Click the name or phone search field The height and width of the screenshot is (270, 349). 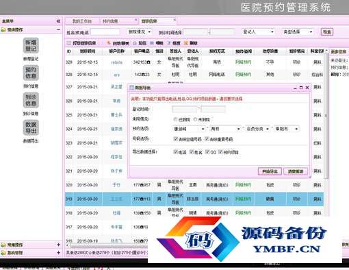click(x=105, y=32)
